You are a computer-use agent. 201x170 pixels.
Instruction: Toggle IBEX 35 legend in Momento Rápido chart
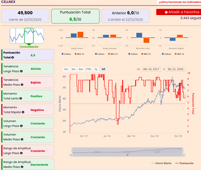pyautogui.click(x=179, y=54)
